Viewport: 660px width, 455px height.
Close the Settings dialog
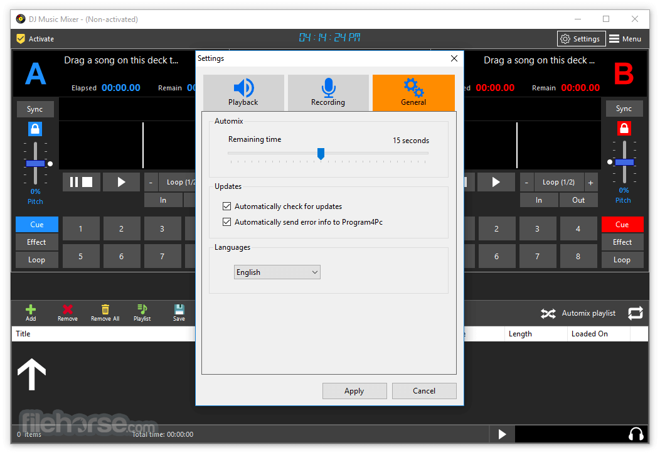point(454,58)
